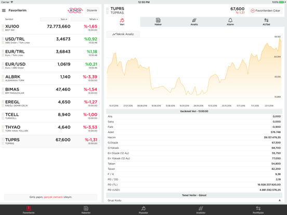Click the battery indicator in status bar
287x215 pixels.
click(x=281, y=2)
